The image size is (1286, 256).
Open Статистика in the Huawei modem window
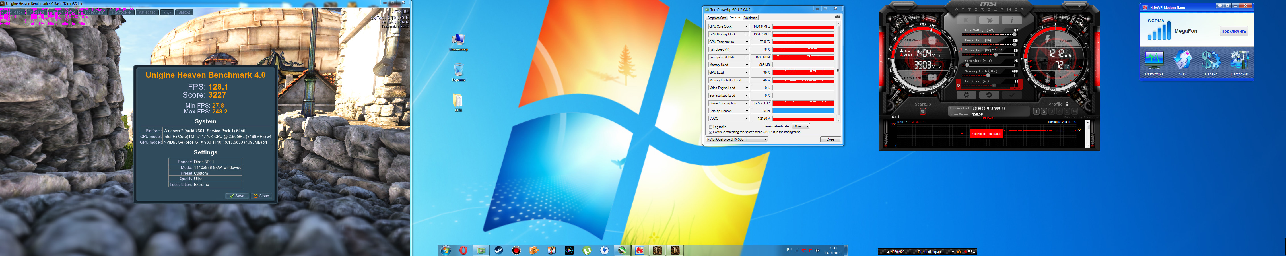pos(1154,63)
